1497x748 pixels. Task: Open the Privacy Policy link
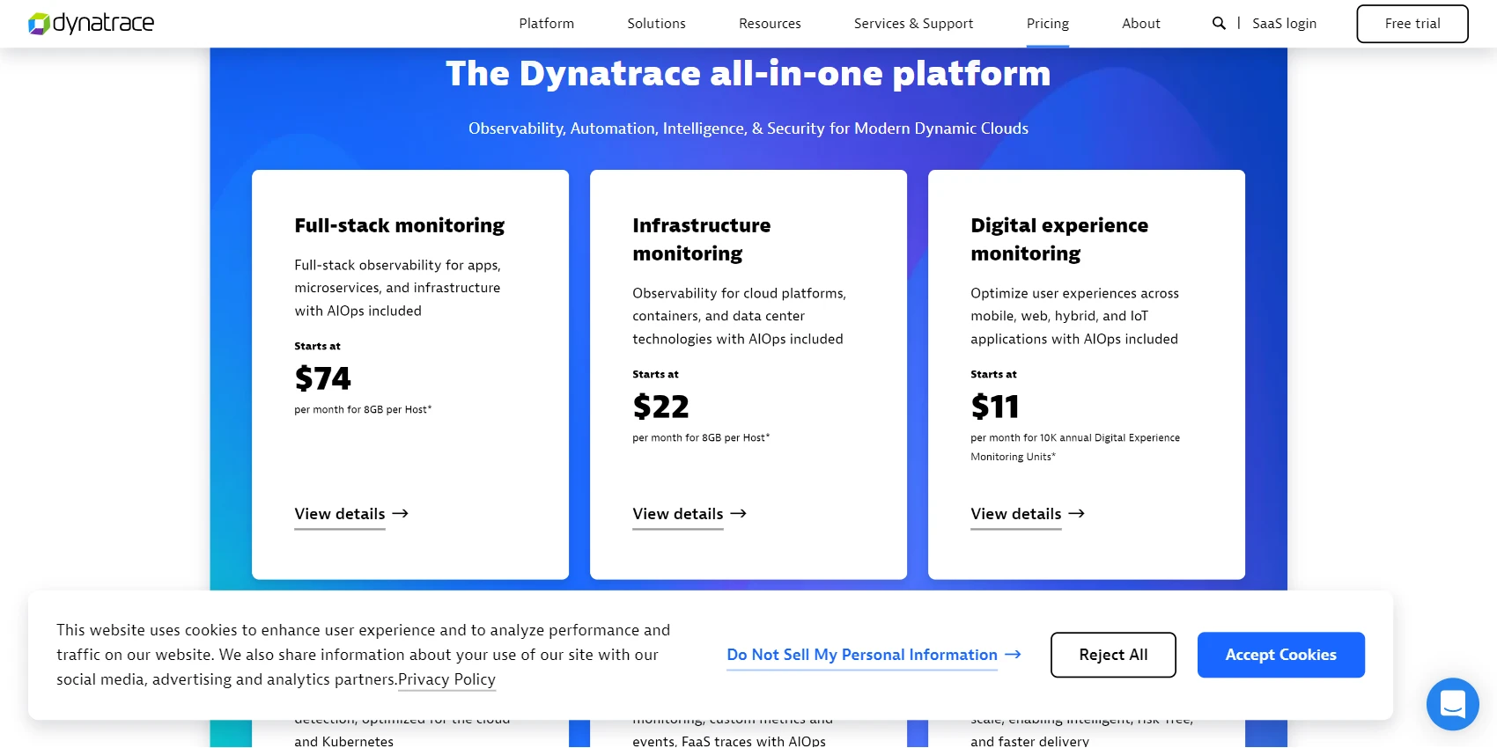pos(446,679)
